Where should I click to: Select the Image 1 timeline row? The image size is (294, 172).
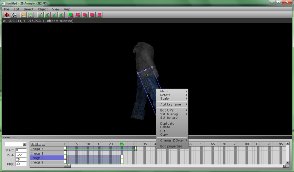(47, 153)
